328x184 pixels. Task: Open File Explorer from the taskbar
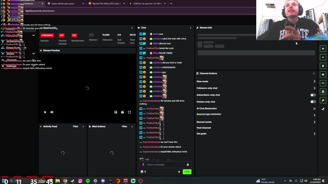(x=58, y=181)
